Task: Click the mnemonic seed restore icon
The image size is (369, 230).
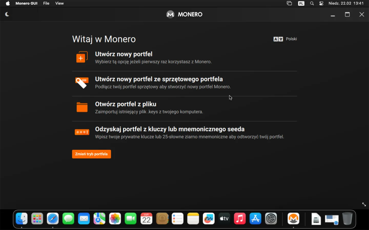Action: point(82,132)
